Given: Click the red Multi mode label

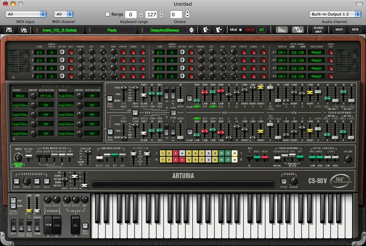Looking at the screenshot, I should 250,30.
